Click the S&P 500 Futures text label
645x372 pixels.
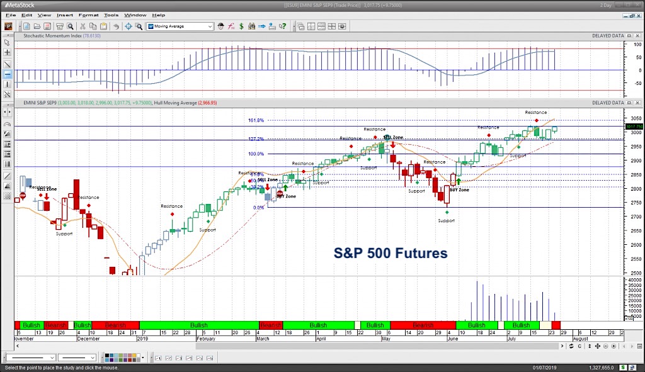pos(391,253)
